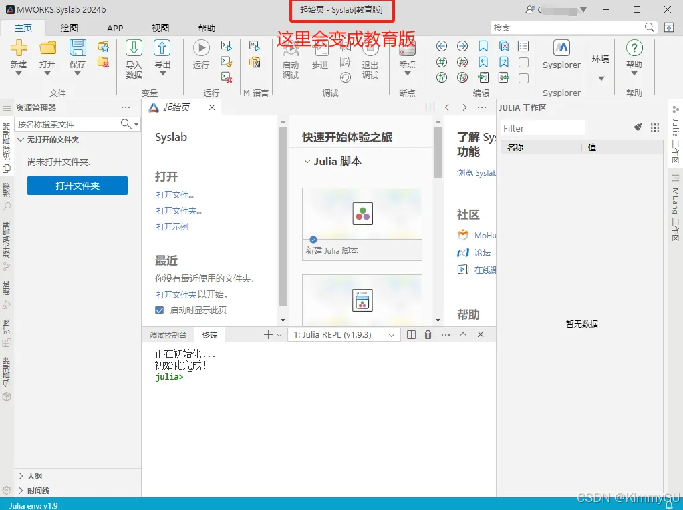This screenshot has width=683, height=510.
Task: Click the settings gear in left sidebar bottom
Action: pos(7,491)
